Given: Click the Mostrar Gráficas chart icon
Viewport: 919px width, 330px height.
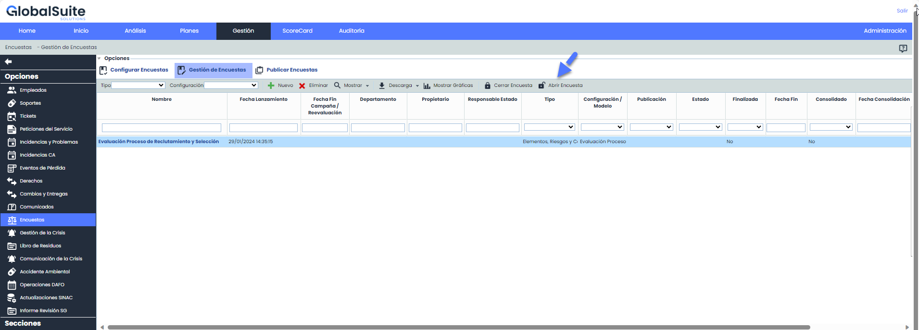Looking at the screenshot, I should point(427,86).
